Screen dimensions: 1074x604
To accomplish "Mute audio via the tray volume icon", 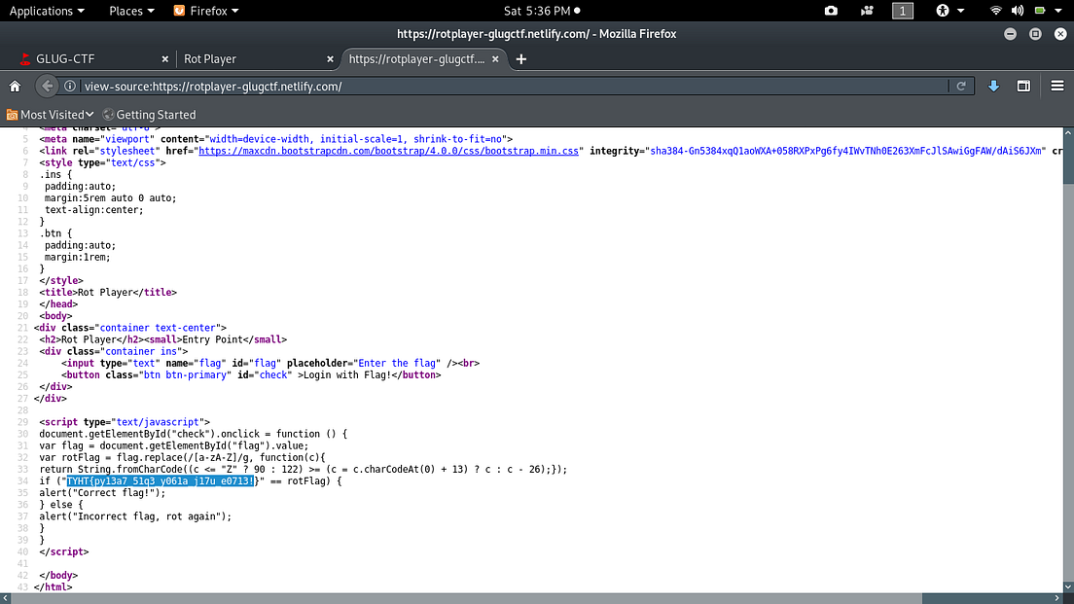I will pos(1017,11).
